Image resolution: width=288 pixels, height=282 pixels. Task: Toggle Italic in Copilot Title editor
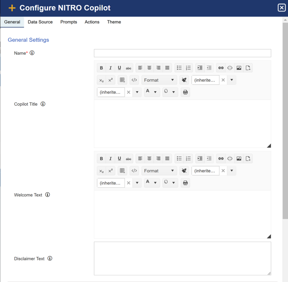click(110, 68)
